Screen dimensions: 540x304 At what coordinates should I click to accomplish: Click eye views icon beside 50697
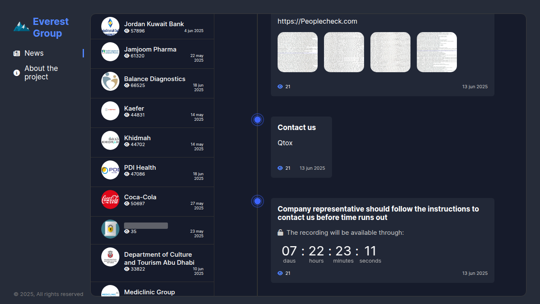coord(127,204)
